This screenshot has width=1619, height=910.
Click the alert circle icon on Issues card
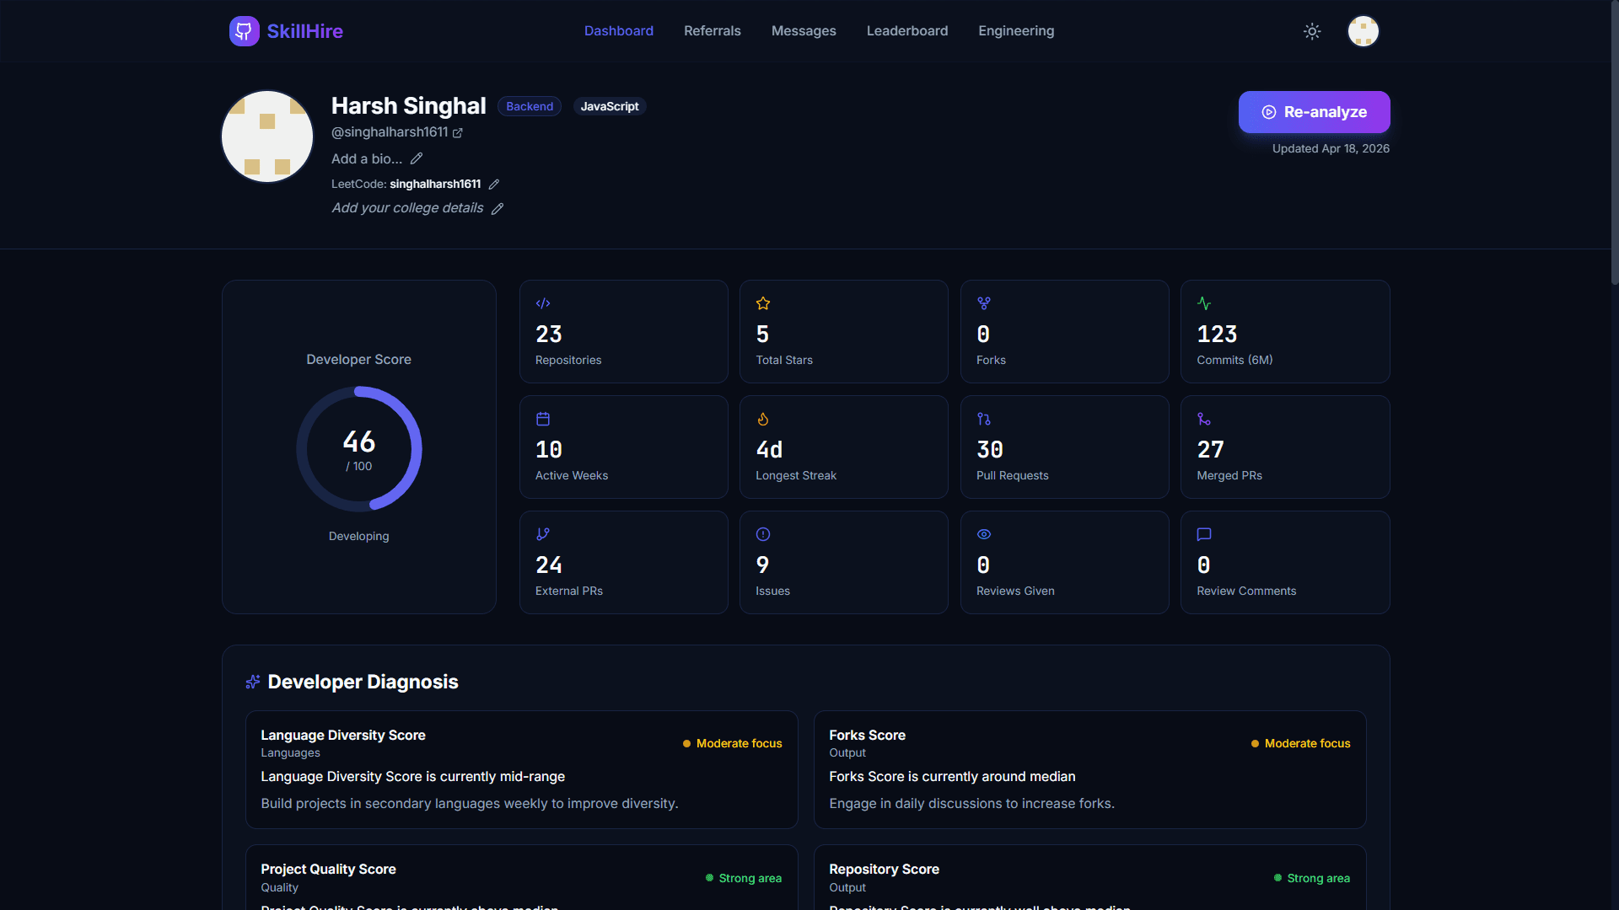(x=763, y=534)
